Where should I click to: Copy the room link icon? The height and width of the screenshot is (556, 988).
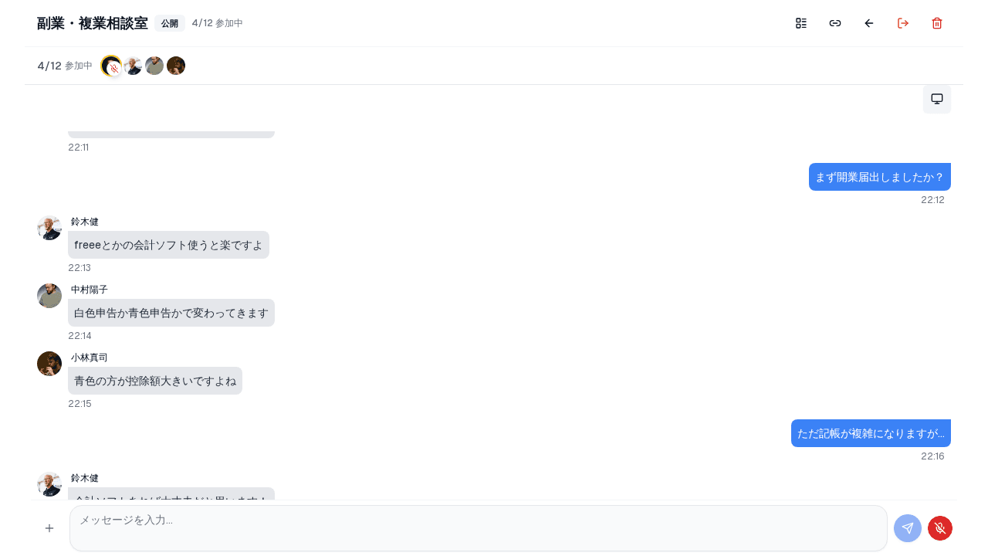[835, 23]
